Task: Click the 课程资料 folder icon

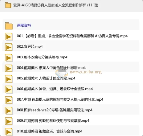Action: click(x=9, y=26)
